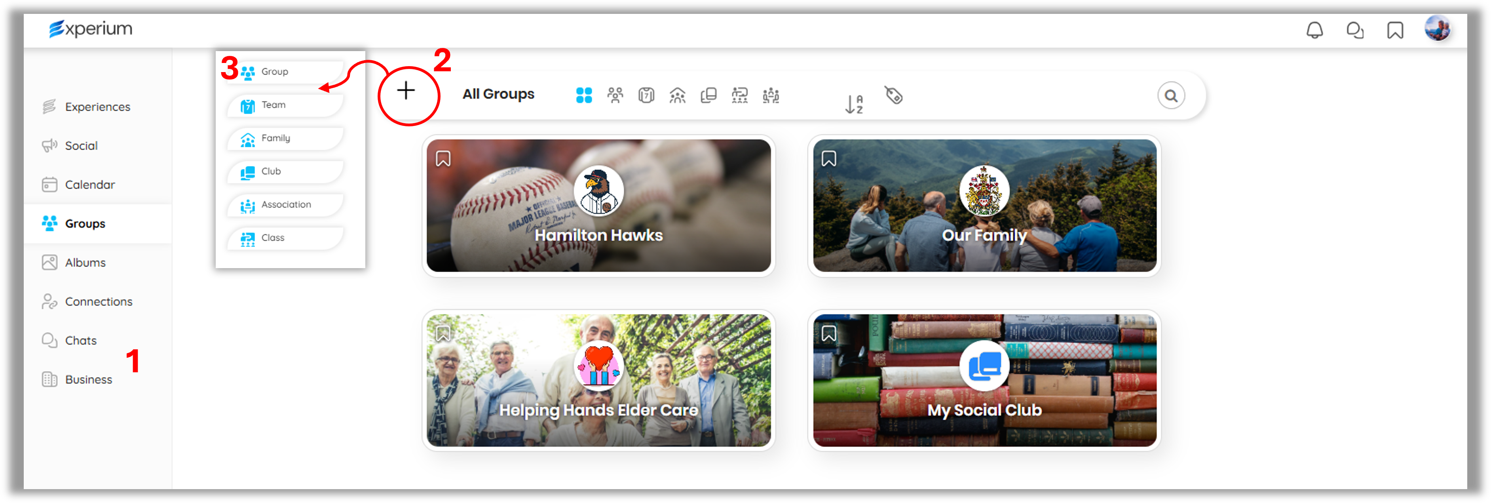The image size is (1491, 503).
Task: Filter groups by Family house icon
Action: point(677,95)
